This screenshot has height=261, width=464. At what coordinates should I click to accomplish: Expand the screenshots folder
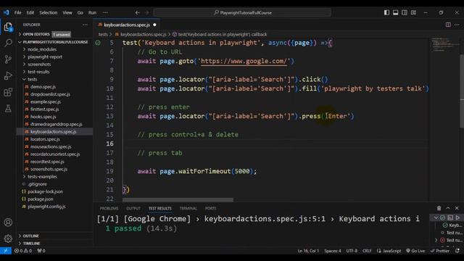pyautogui.click(x=55, y=65)
